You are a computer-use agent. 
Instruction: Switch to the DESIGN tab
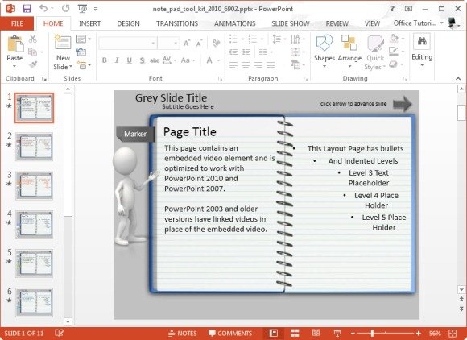point(128,23)
